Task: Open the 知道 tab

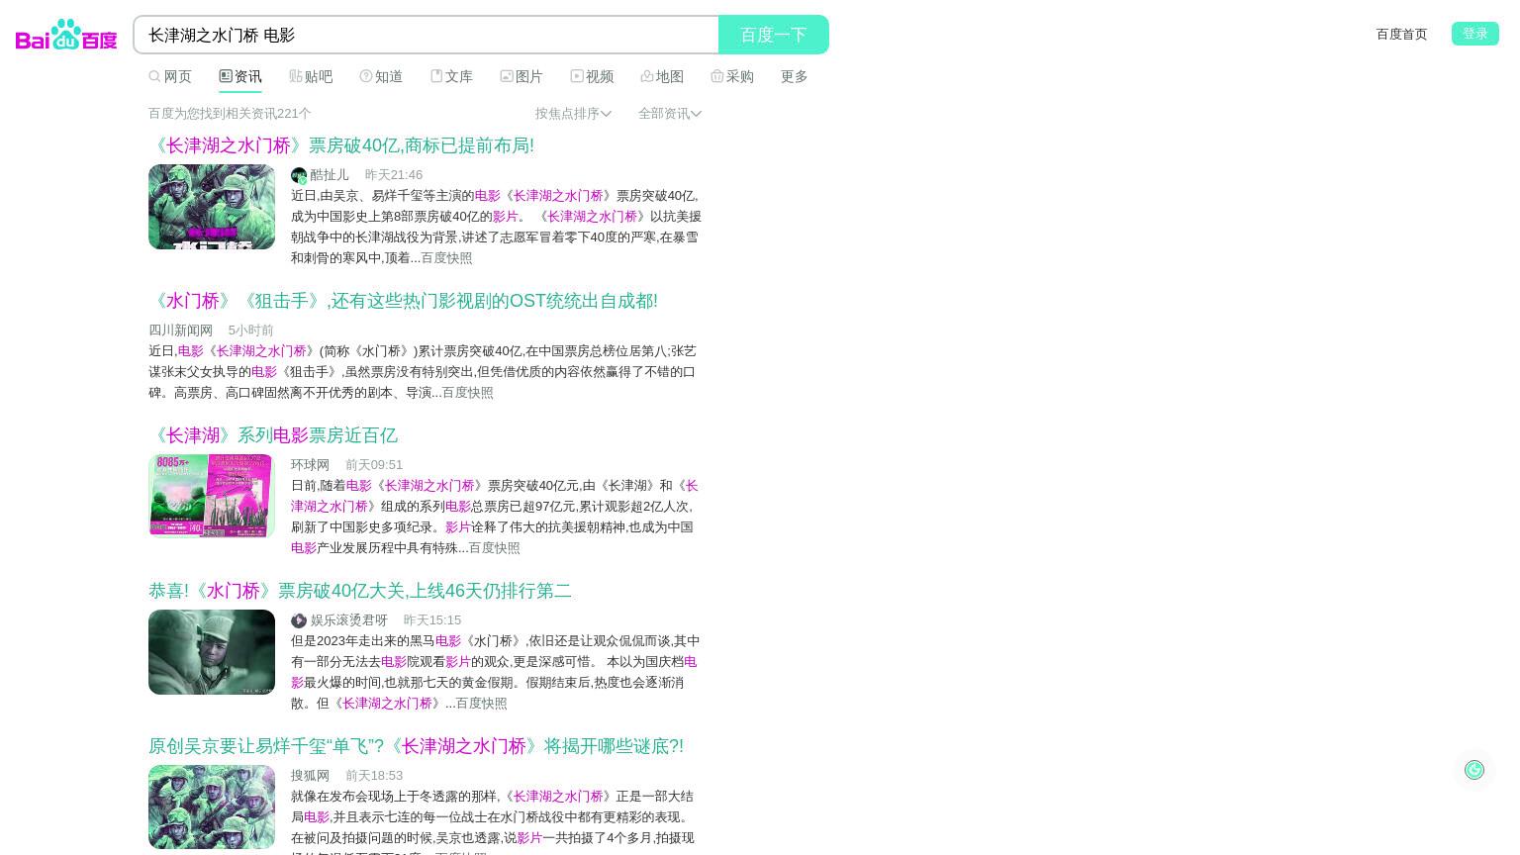Action: tap(381, 76)
